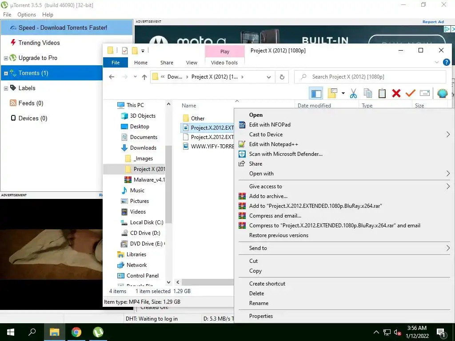The height and width of the screenshot is (341, 455).
Task: Open recent locations dropdown arrow
Action: [135, 77]
